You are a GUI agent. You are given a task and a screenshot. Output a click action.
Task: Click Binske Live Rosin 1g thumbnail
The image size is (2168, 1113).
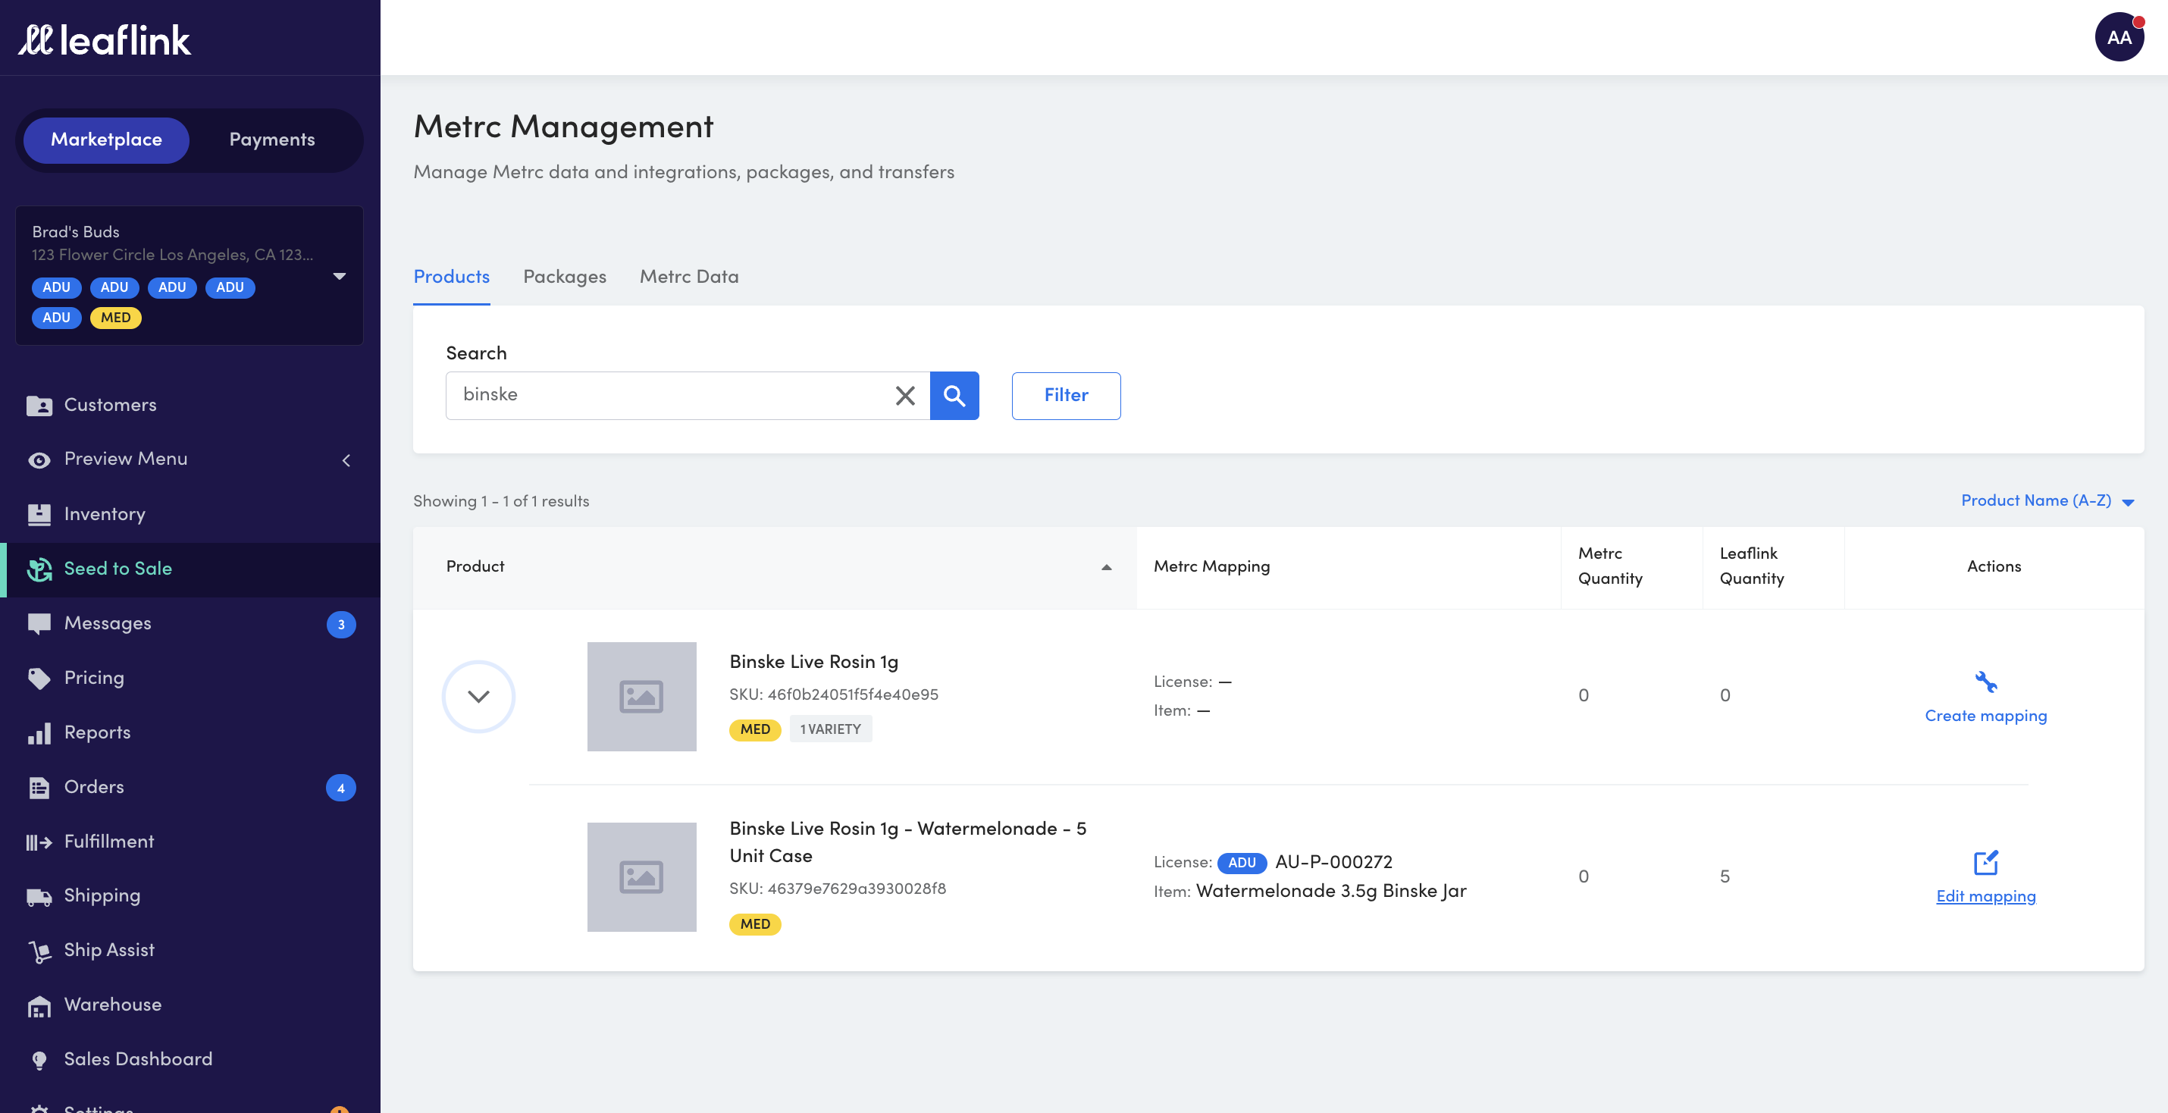tap(641, 697)
